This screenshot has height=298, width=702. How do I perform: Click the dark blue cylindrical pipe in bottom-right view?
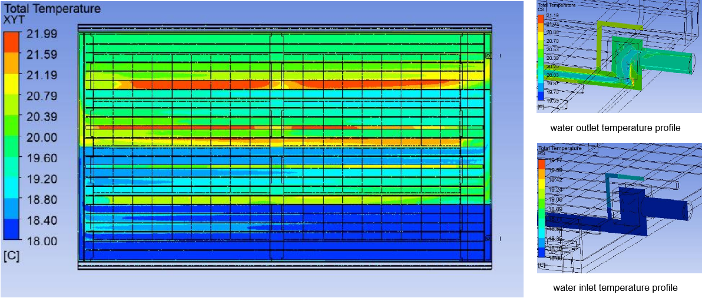tap(665, 210)
